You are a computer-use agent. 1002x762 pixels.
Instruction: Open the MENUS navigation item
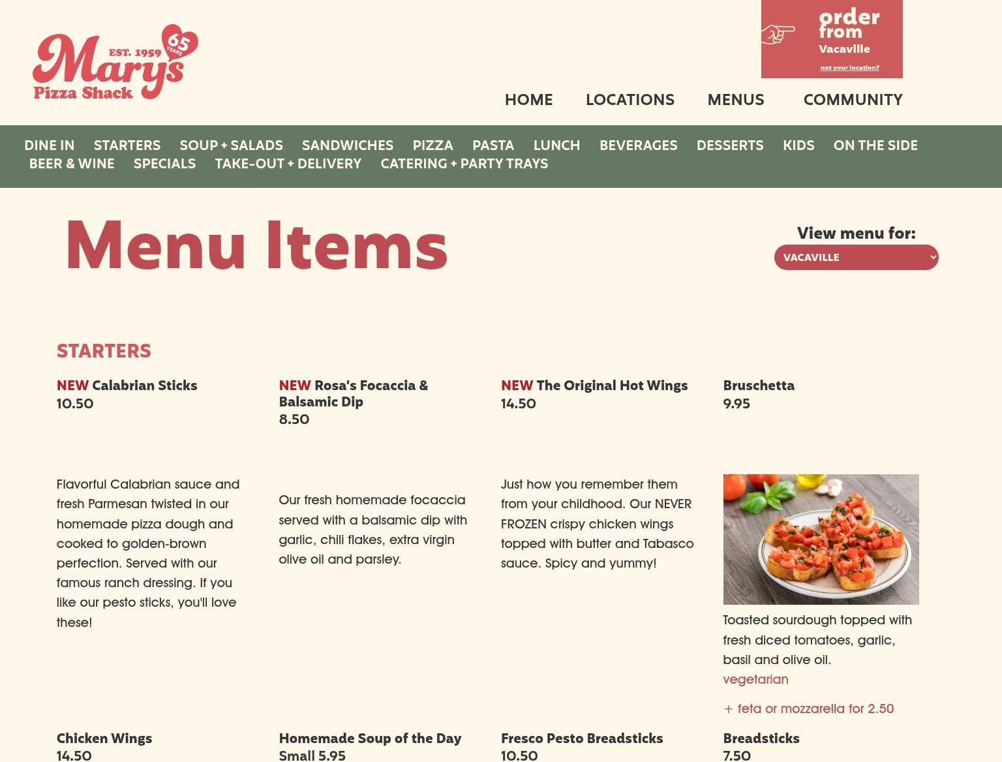click(736, 100)
